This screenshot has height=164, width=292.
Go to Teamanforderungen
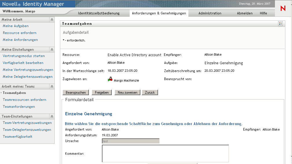(19, 107)
